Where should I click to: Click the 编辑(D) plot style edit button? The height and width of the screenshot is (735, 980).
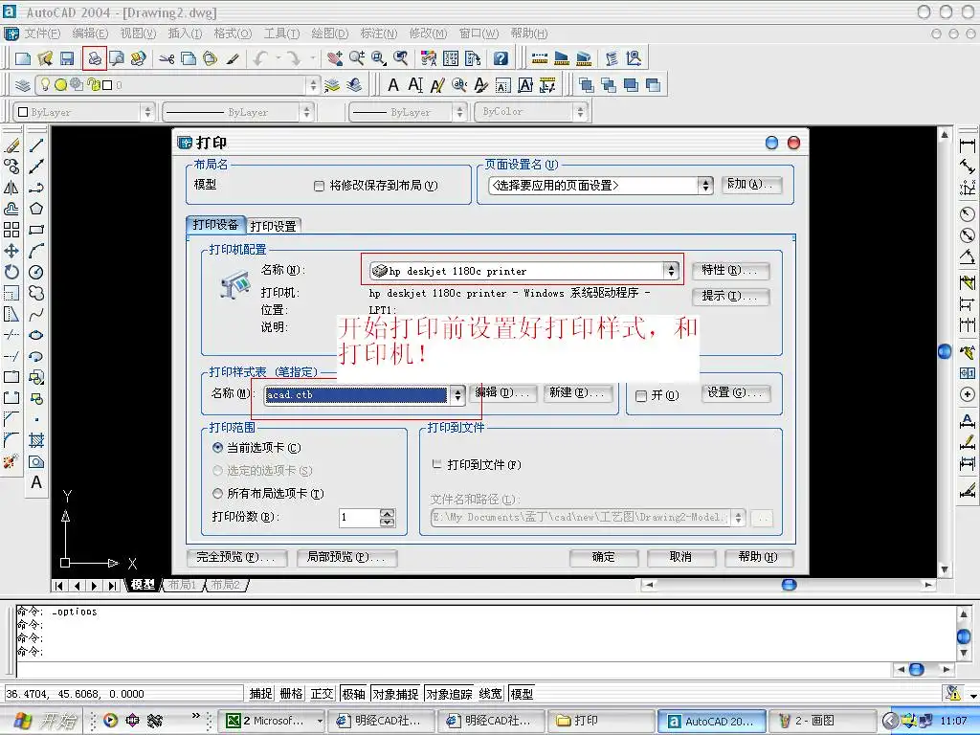point(502,392)
